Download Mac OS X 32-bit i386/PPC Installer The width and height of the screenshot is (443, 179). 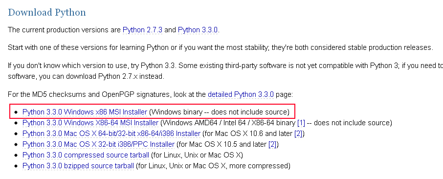(x=98, y=144)
